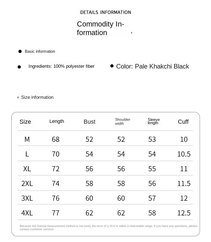Click the Shoulder width column header
Image resolution: width=211 pixels, height=242 pixels.
tap(123, 122)
